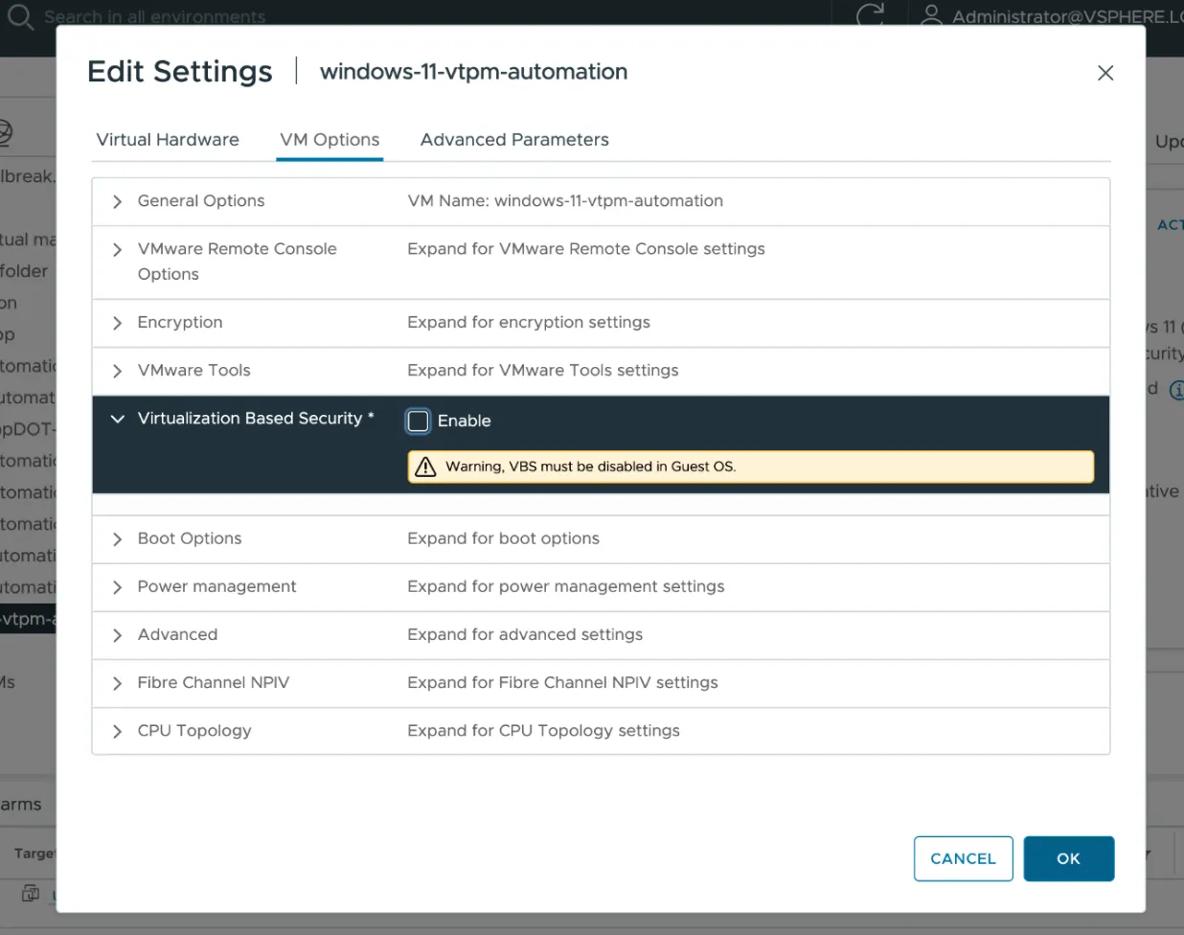This screenshot has height=935, width=1184.
Task: Expand the General Options section
Action: tap(116, 201)
